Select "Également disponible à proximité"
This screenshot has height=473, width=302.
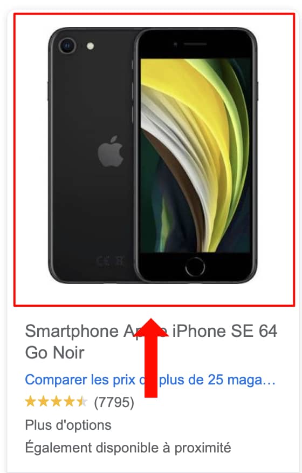(128, 448)
